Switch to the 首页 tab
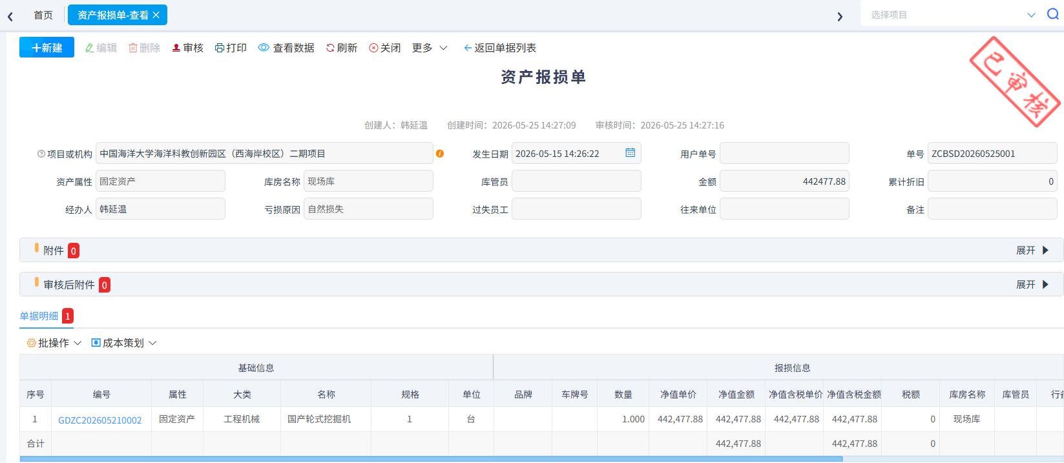1064x463 pixels. [43, 15]
